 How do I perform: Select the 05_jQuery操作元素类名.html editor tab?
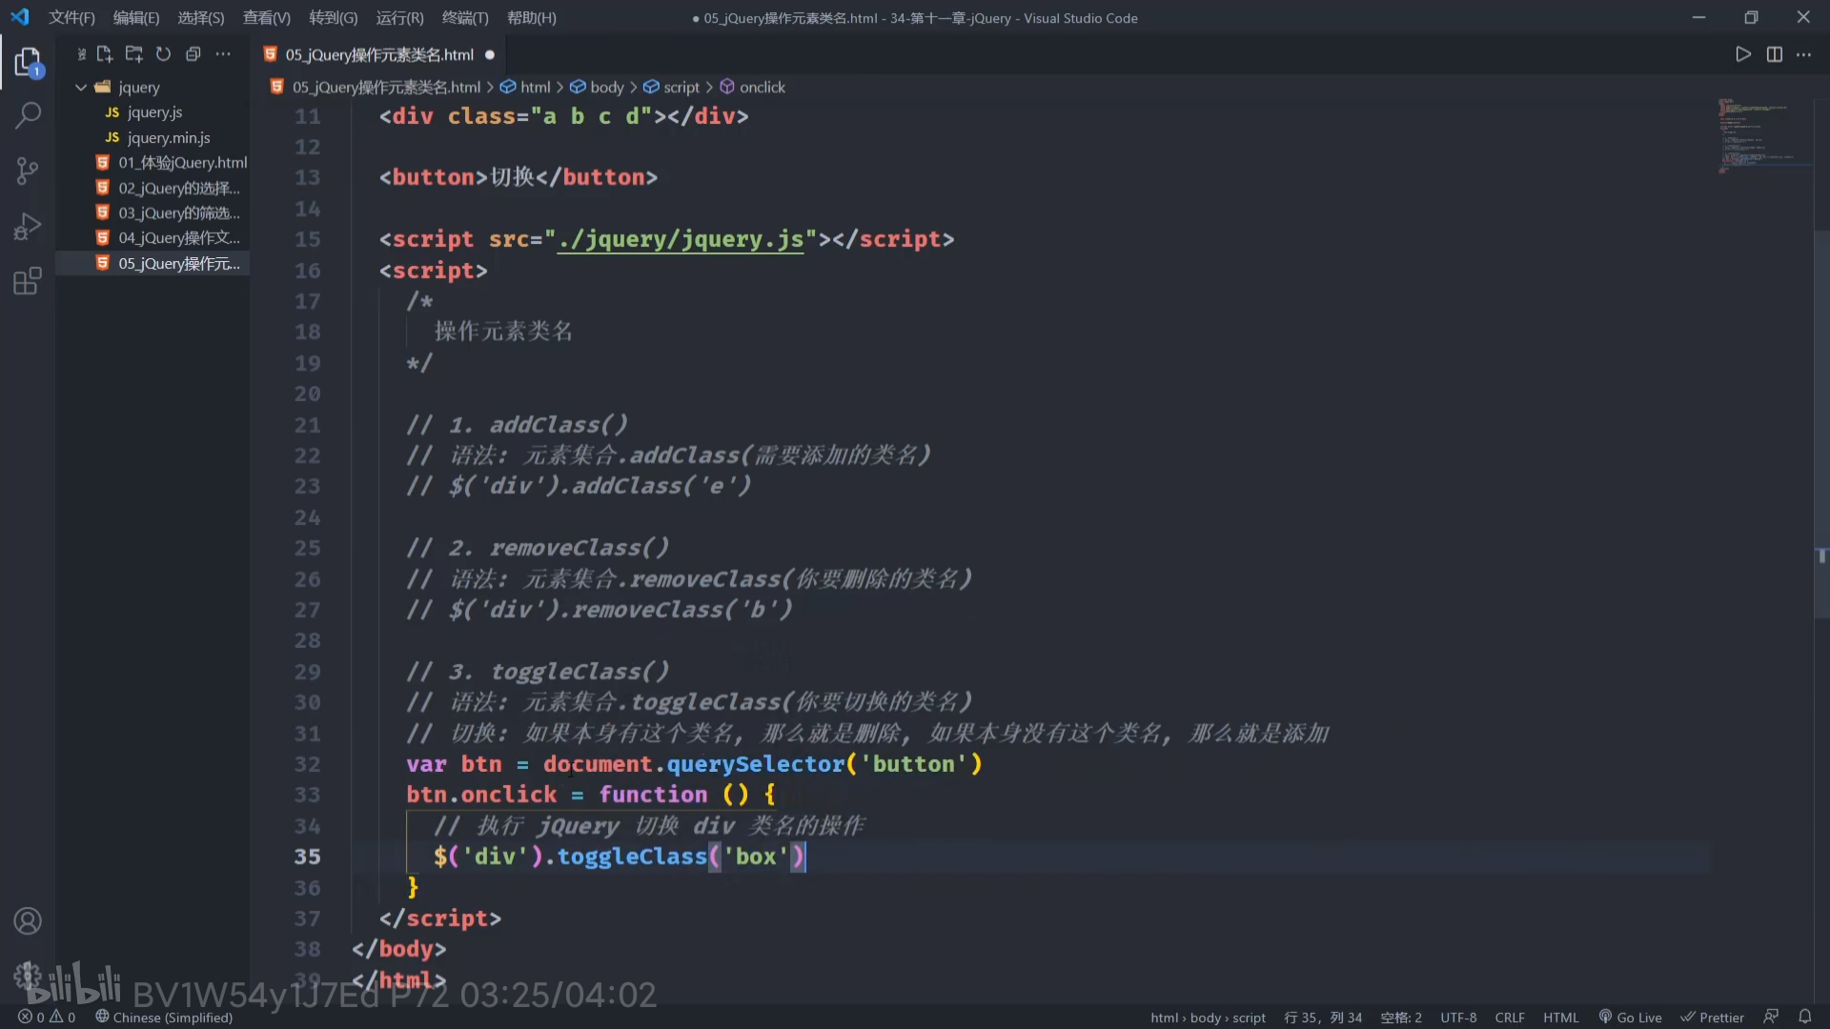coord(378,55)
